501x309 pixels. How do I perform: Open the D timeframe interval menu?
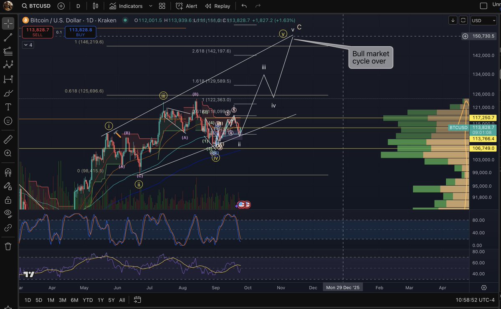[x=78, y=6]
